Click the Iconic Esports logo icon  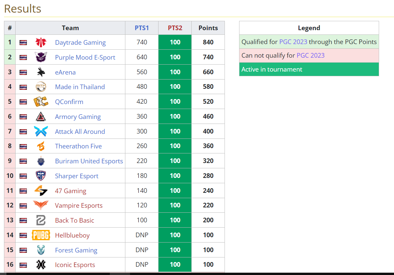[x=41, y=265]
